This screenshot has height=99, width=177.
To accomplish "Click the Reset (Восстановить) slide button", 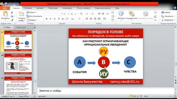I will click(x=34, y=16).
